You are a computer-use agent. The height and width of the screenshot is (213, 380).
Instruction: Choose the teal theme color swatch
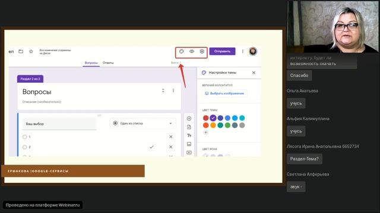pos(220,125)
